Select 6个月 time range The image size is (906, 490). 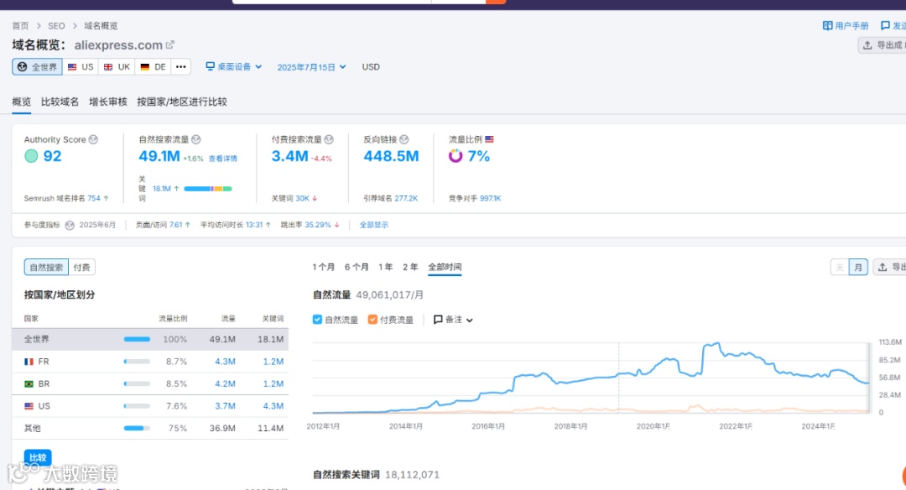coord(357,267)
